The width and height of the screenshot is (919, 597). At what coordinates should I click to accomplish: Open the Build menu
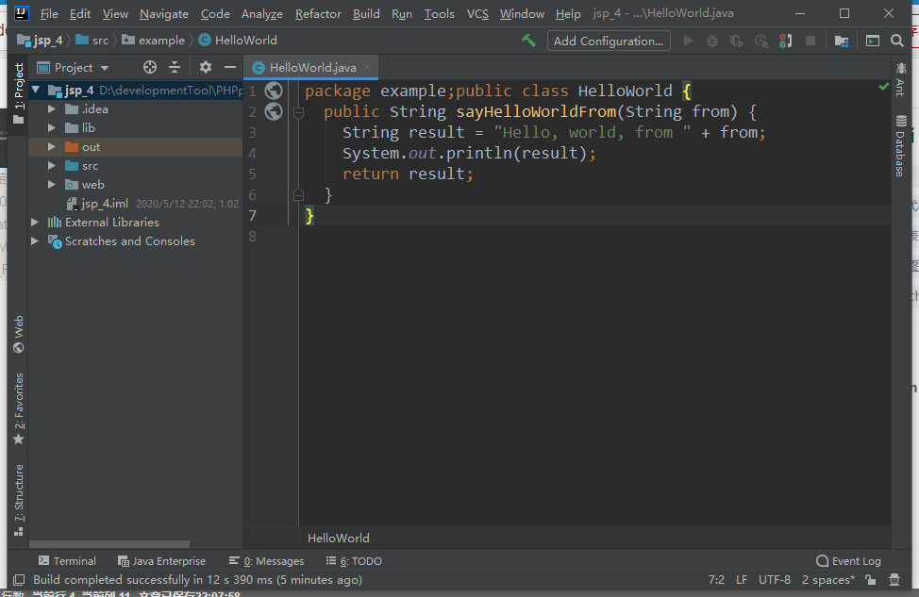[366, 13]
